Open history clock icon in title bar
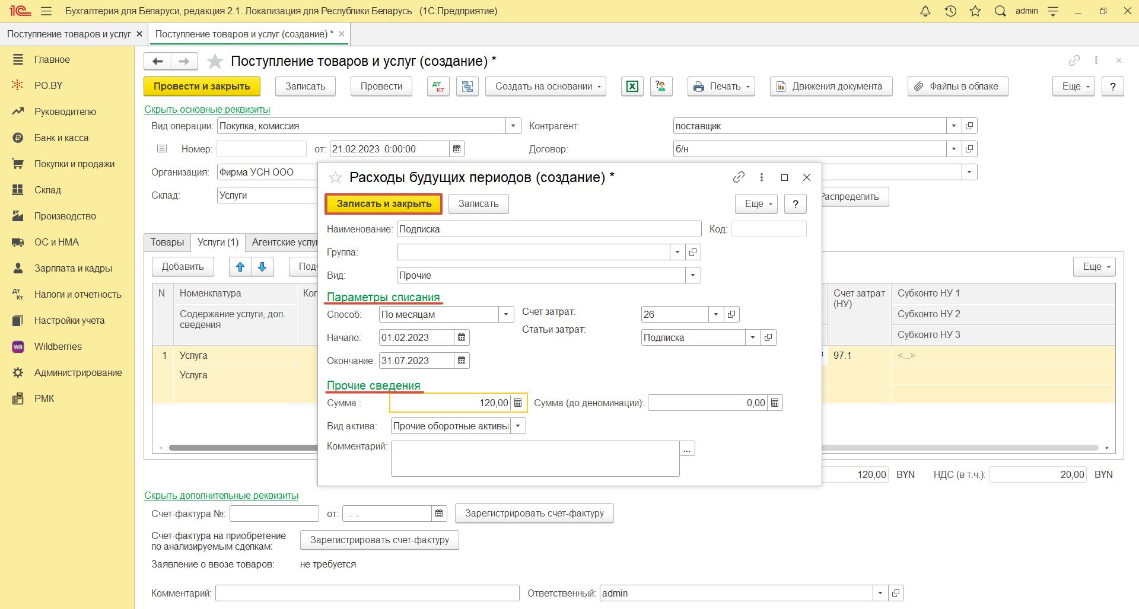 (x=950, y=11)
